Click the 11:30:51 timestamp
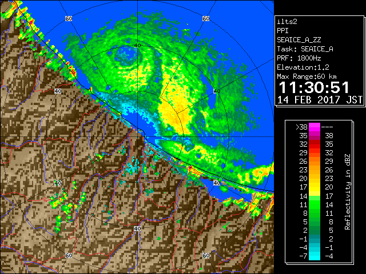The height and width of the screenshot is (274, 366). point(314,87)
